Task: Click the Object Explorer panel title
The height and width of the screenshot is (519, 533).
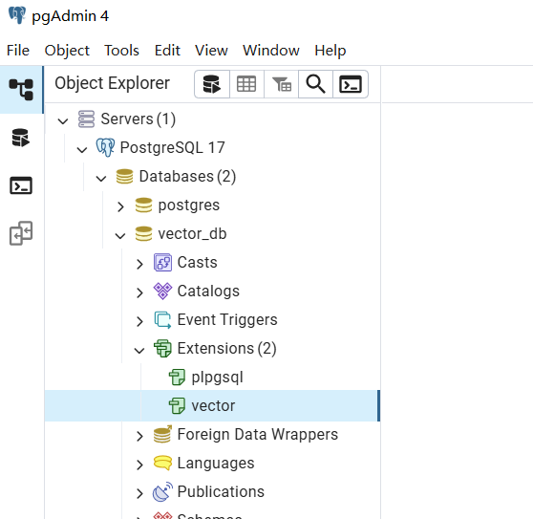Action: click(x=112, y=83)
